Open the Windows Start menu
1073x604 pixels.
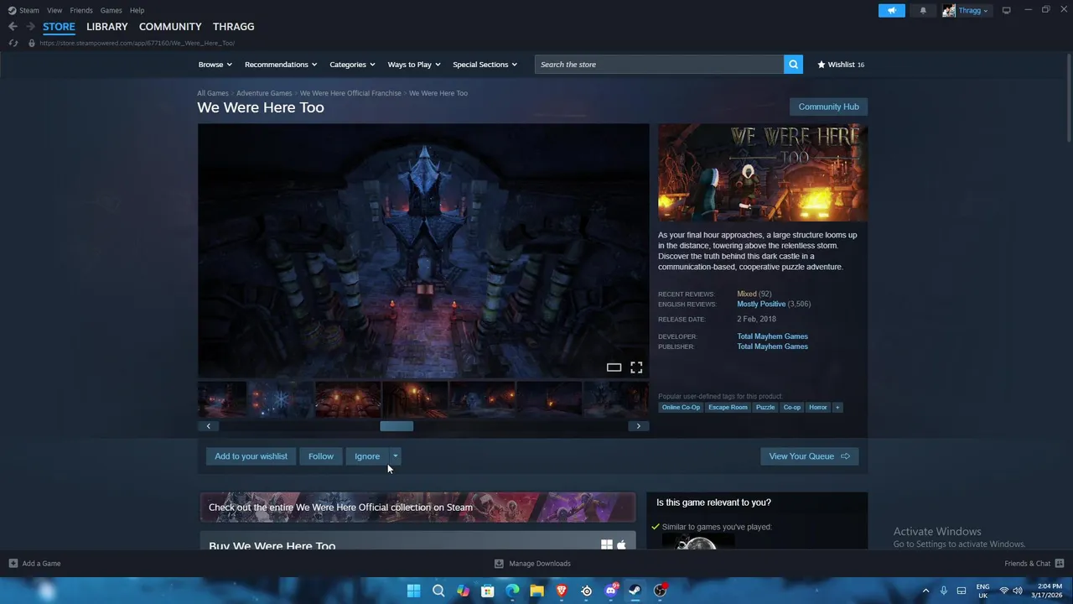(413, 591)
